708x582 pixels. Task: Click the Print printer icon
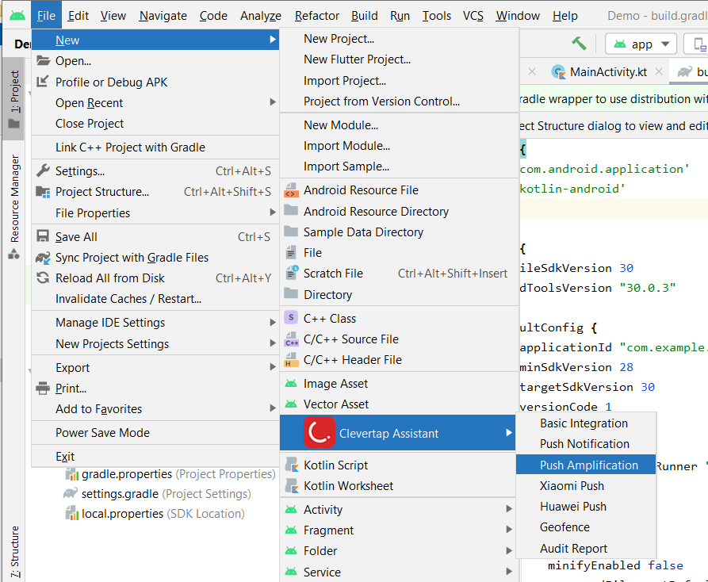click(43, 389)
